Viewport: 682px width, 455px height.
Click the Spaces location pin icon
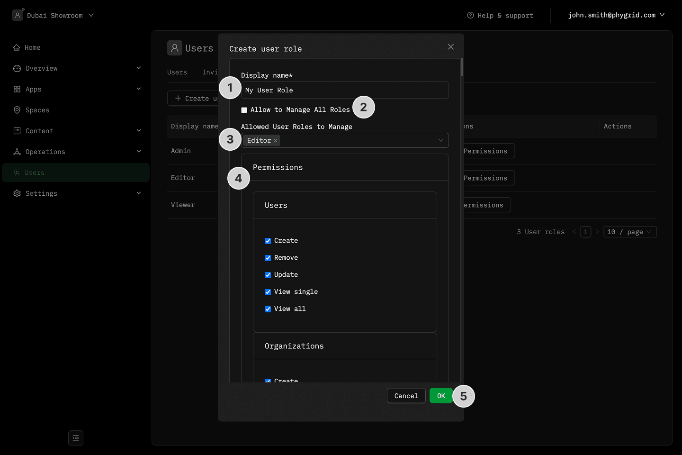[17, 110]
